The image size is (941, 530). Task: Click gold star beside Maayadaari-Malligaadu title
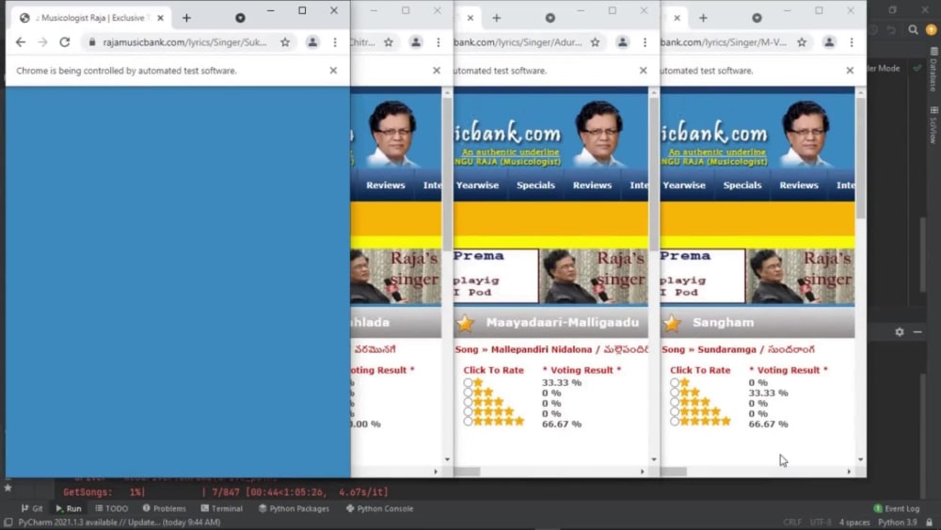pyautogui.click(x=465, y=323)
